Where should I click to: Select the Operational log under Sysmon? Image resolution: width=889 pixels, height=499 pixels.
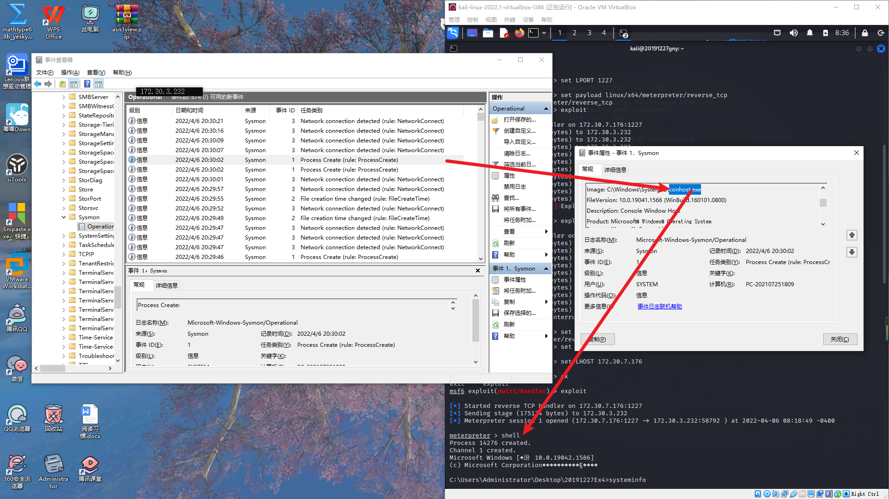[x=96, y=227]
